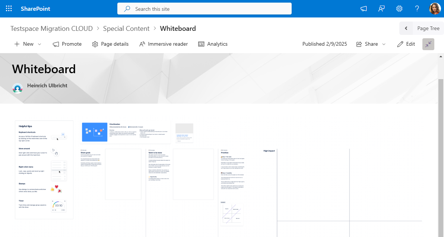This screenshot has width=444, height=237.
Task: Navigate to Testspace Migration CLOUD breadcrumb
Action: coord(51,28)
